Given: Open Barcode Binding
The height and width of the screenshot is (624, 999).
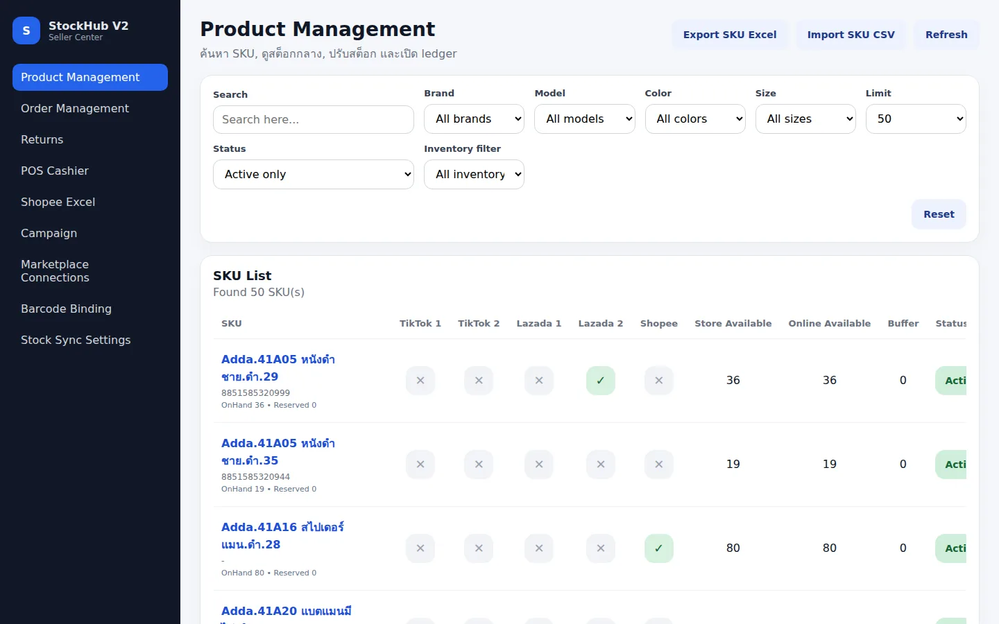Looking at the screenshot, I should (90, 309).
